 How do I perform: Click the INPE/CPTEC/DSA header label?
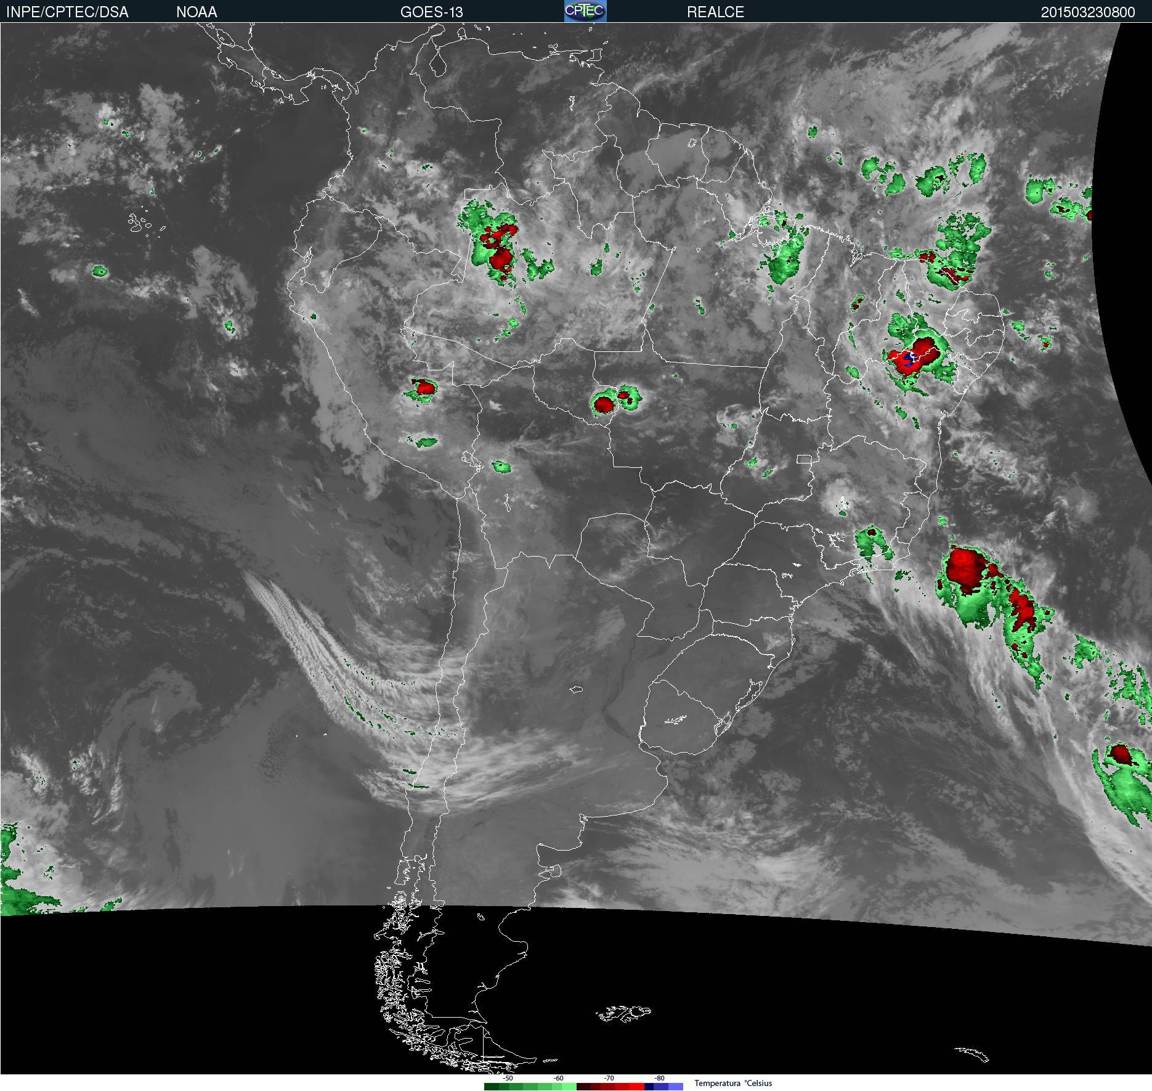pos(67,12)
